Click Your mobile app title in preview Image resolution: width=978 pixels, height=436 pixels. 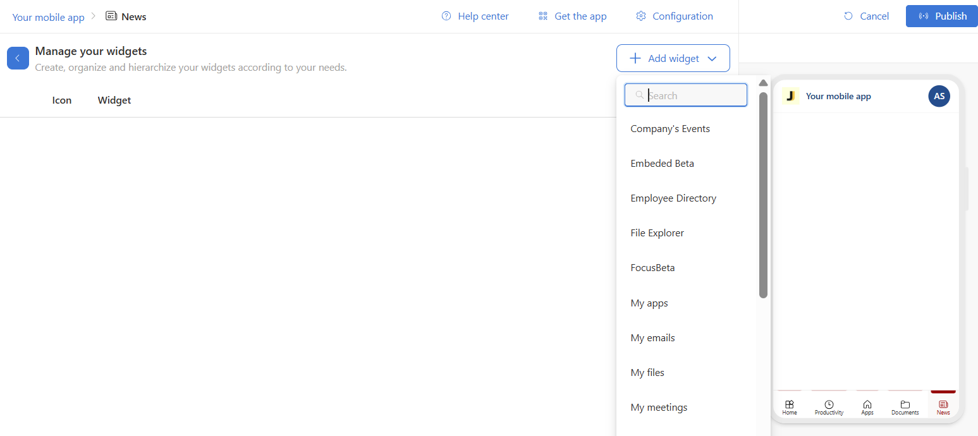(x=838, y=97)
